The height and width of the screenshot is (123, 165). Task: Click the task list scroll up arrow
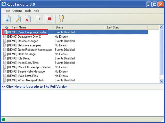coord(161,27)
